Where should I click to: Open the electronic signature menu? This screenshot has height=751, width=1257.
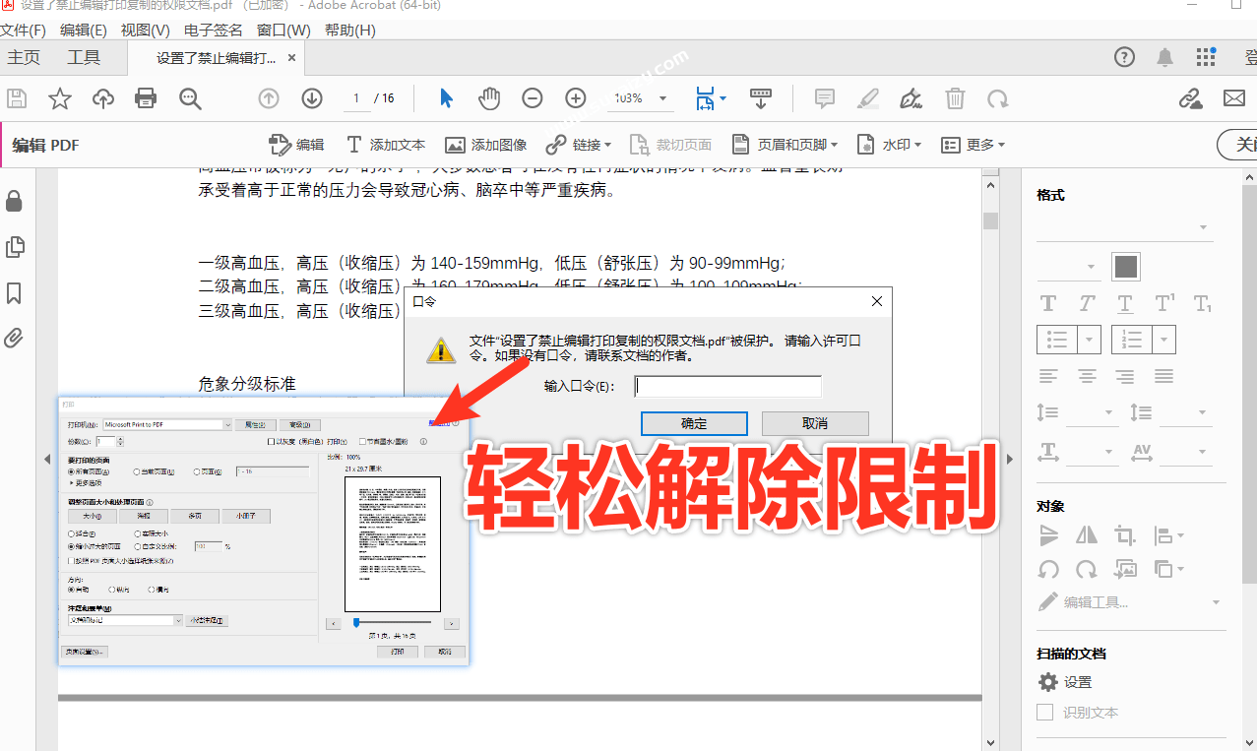coord(214,31)
